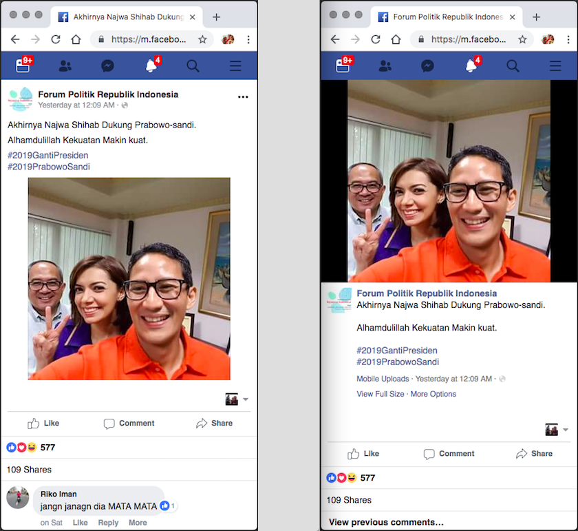This screenshot has width=578, height=531.
Task: Open hamburger menu in right window
Action: click(555, 66)
